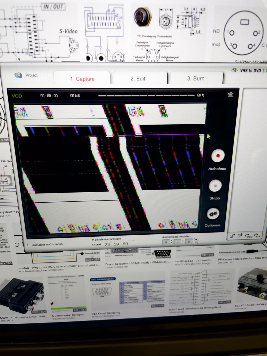Screen dimensions: 267x356
Task: Click the Stopp button
Action: (215, 186)
